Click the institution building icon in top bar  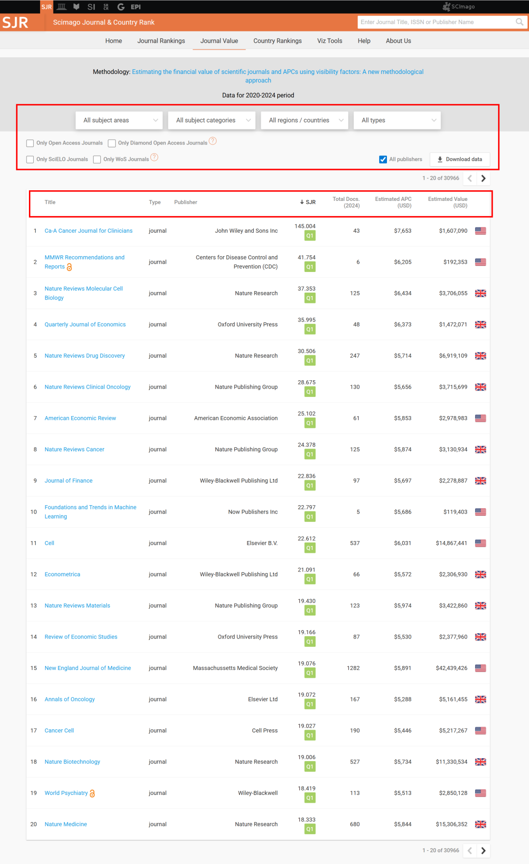(x=62, y=7)
